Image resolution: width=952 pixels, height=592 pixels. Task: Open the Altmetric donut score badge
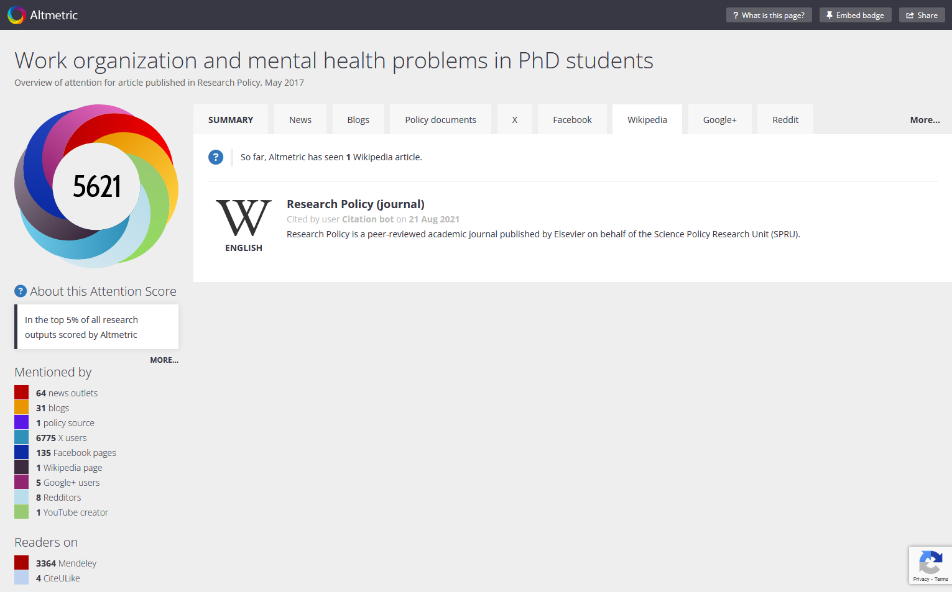pyautogui.click(x=96, y=186)
